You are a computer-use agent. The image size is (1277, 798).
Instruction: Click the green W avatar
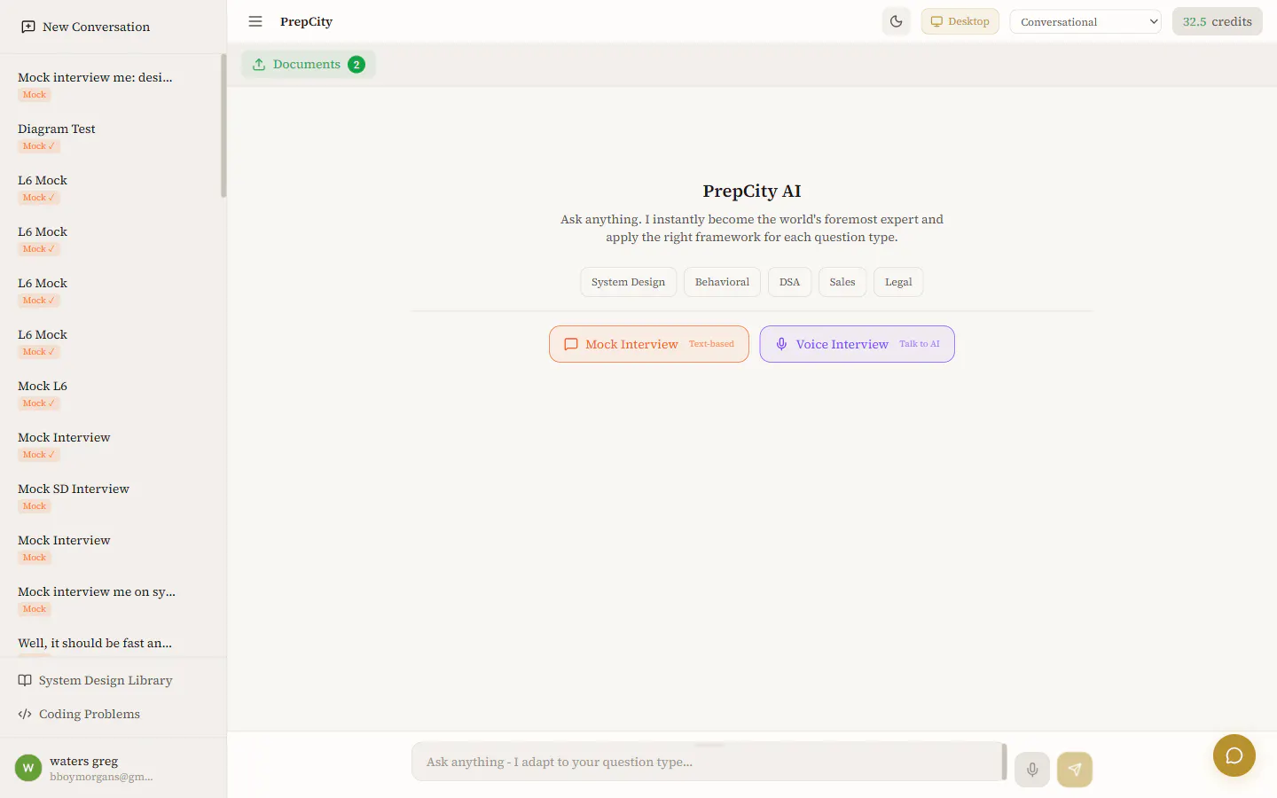pos(28,768)
